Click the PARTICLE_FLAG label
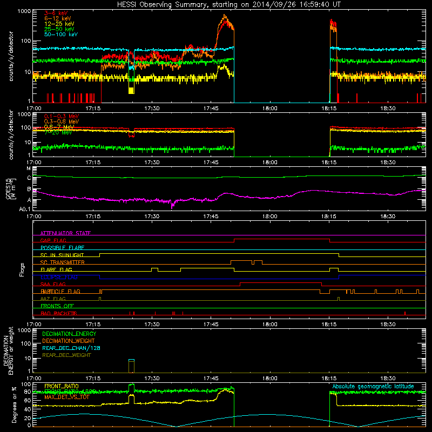The height and width of the screenshot is (432, 432). pos(60,291)
